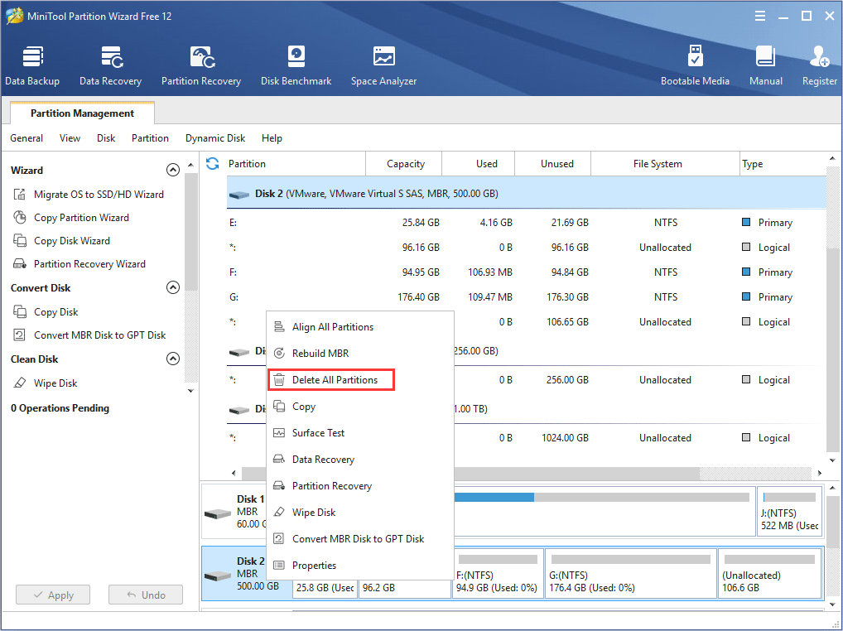Launch Copy Partition Wizard
Viewport: 843px width, 631px height.
pyautogui.click(x=81, y=218)
